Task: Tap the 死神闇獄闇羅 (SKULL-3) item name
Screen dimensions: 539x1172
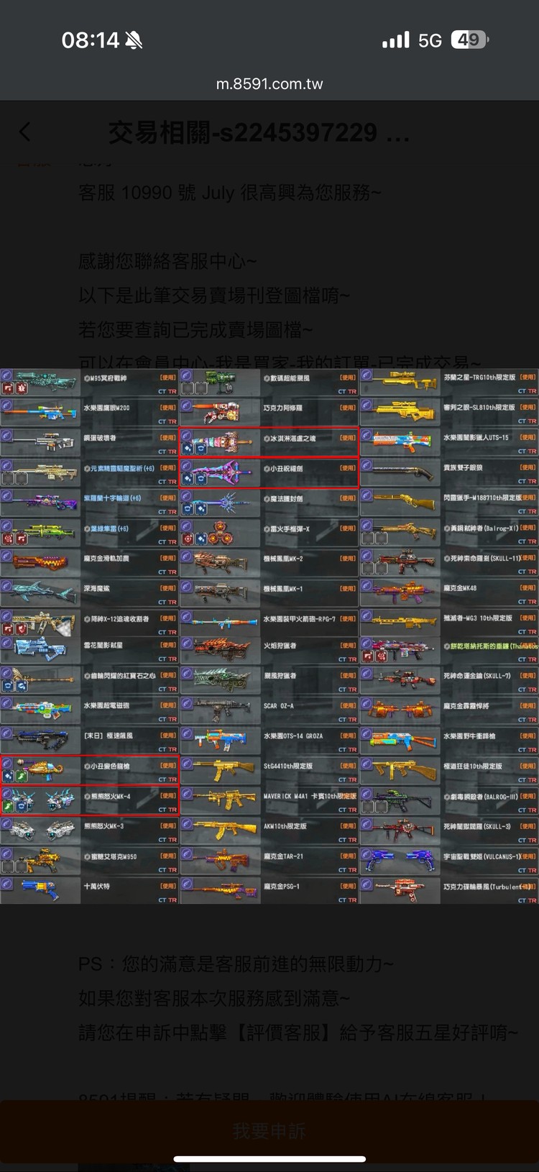Action: [x=477, y=827]
